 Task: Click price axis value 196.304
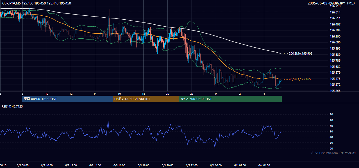[335, 30]
